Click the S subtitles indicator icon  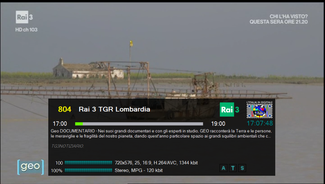click(x=242, y=168)
